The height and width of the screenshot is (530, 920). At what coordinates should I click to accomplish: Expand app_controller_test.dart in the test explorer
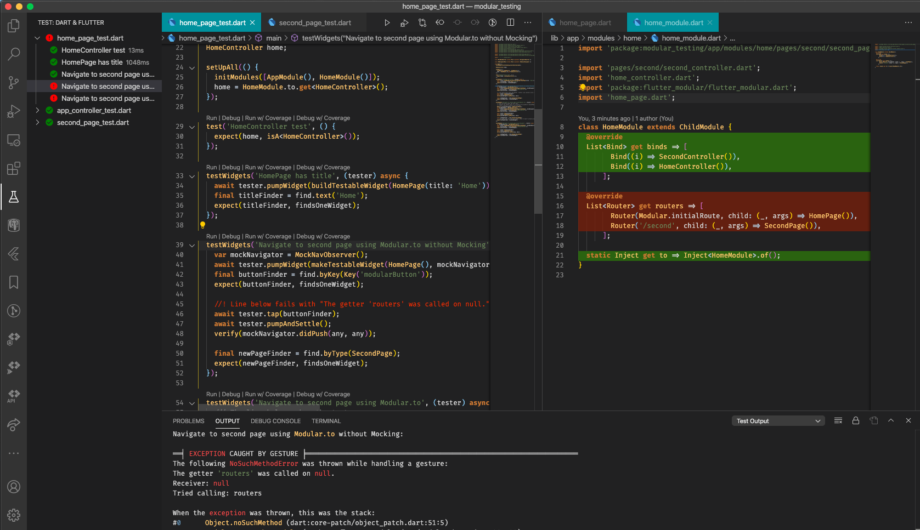37,110
